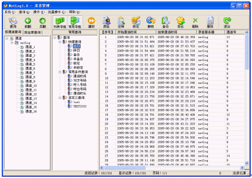252x178 pixels.
Task: Open the 质检 quality check tool
Action: pos(106,22)
